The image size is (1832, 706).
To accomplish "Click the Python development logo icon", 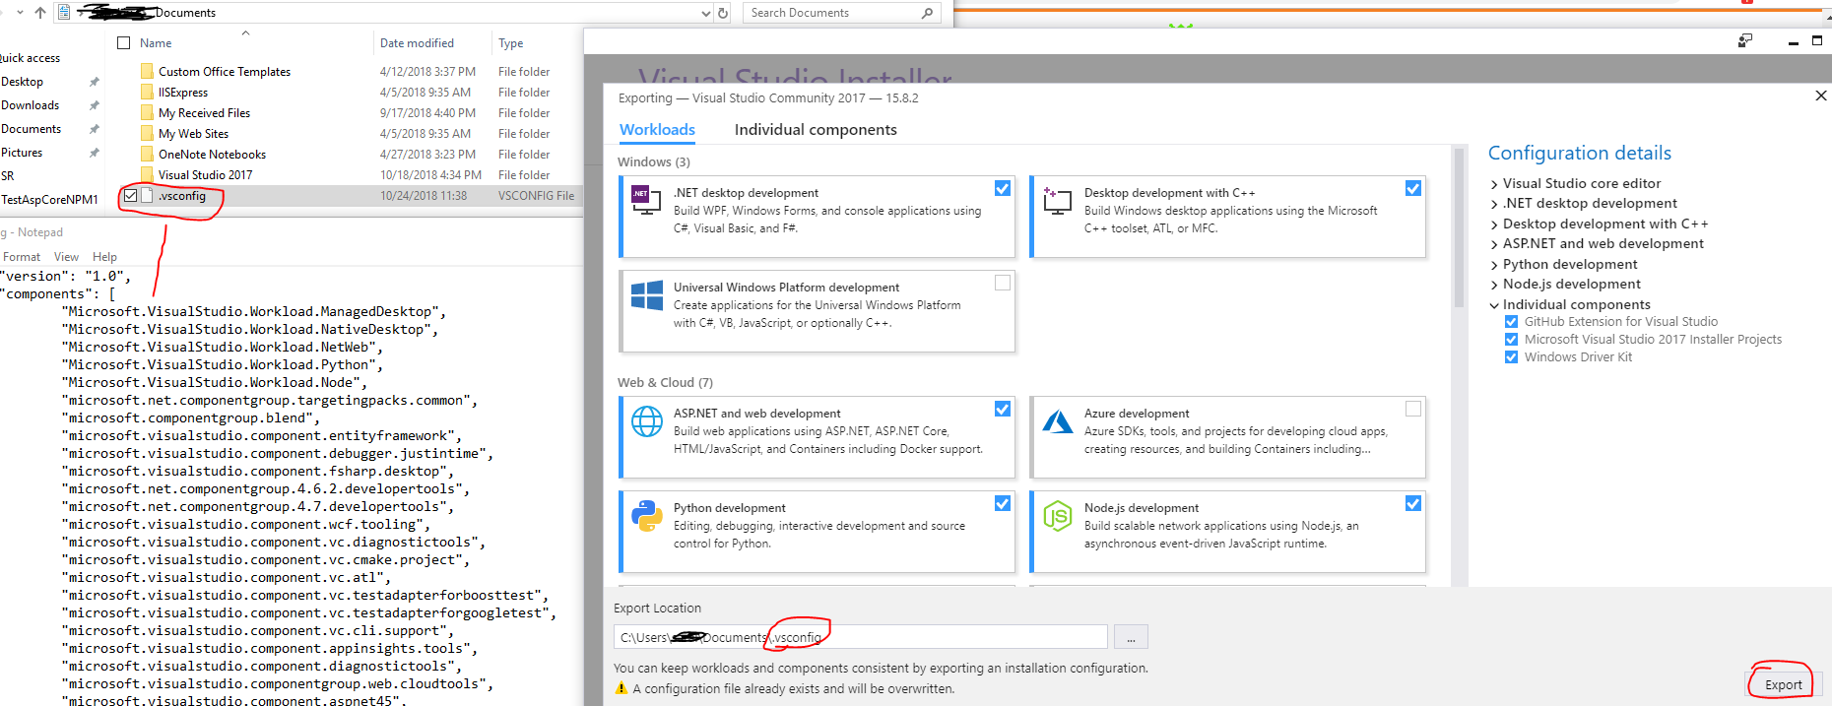I will pos(646,516).
